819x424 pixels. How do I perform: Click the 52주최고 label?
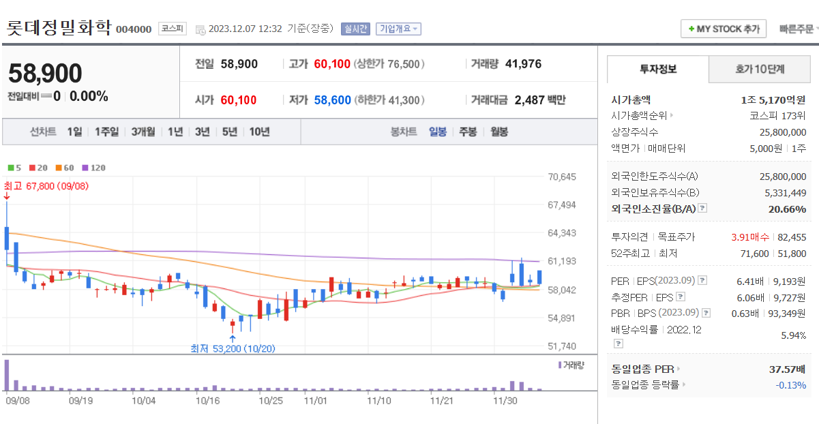click(631, 254)
